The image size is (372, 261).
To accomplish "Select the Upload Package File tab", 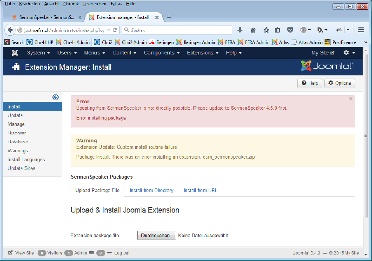I will point(97,190).
